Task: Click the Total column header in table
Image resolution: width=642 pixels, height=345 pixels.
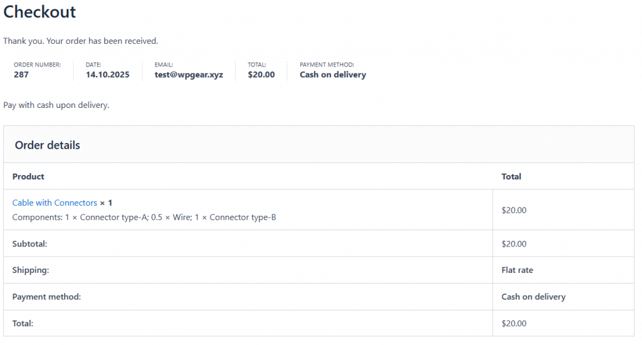Action: [x=511, y=176]
